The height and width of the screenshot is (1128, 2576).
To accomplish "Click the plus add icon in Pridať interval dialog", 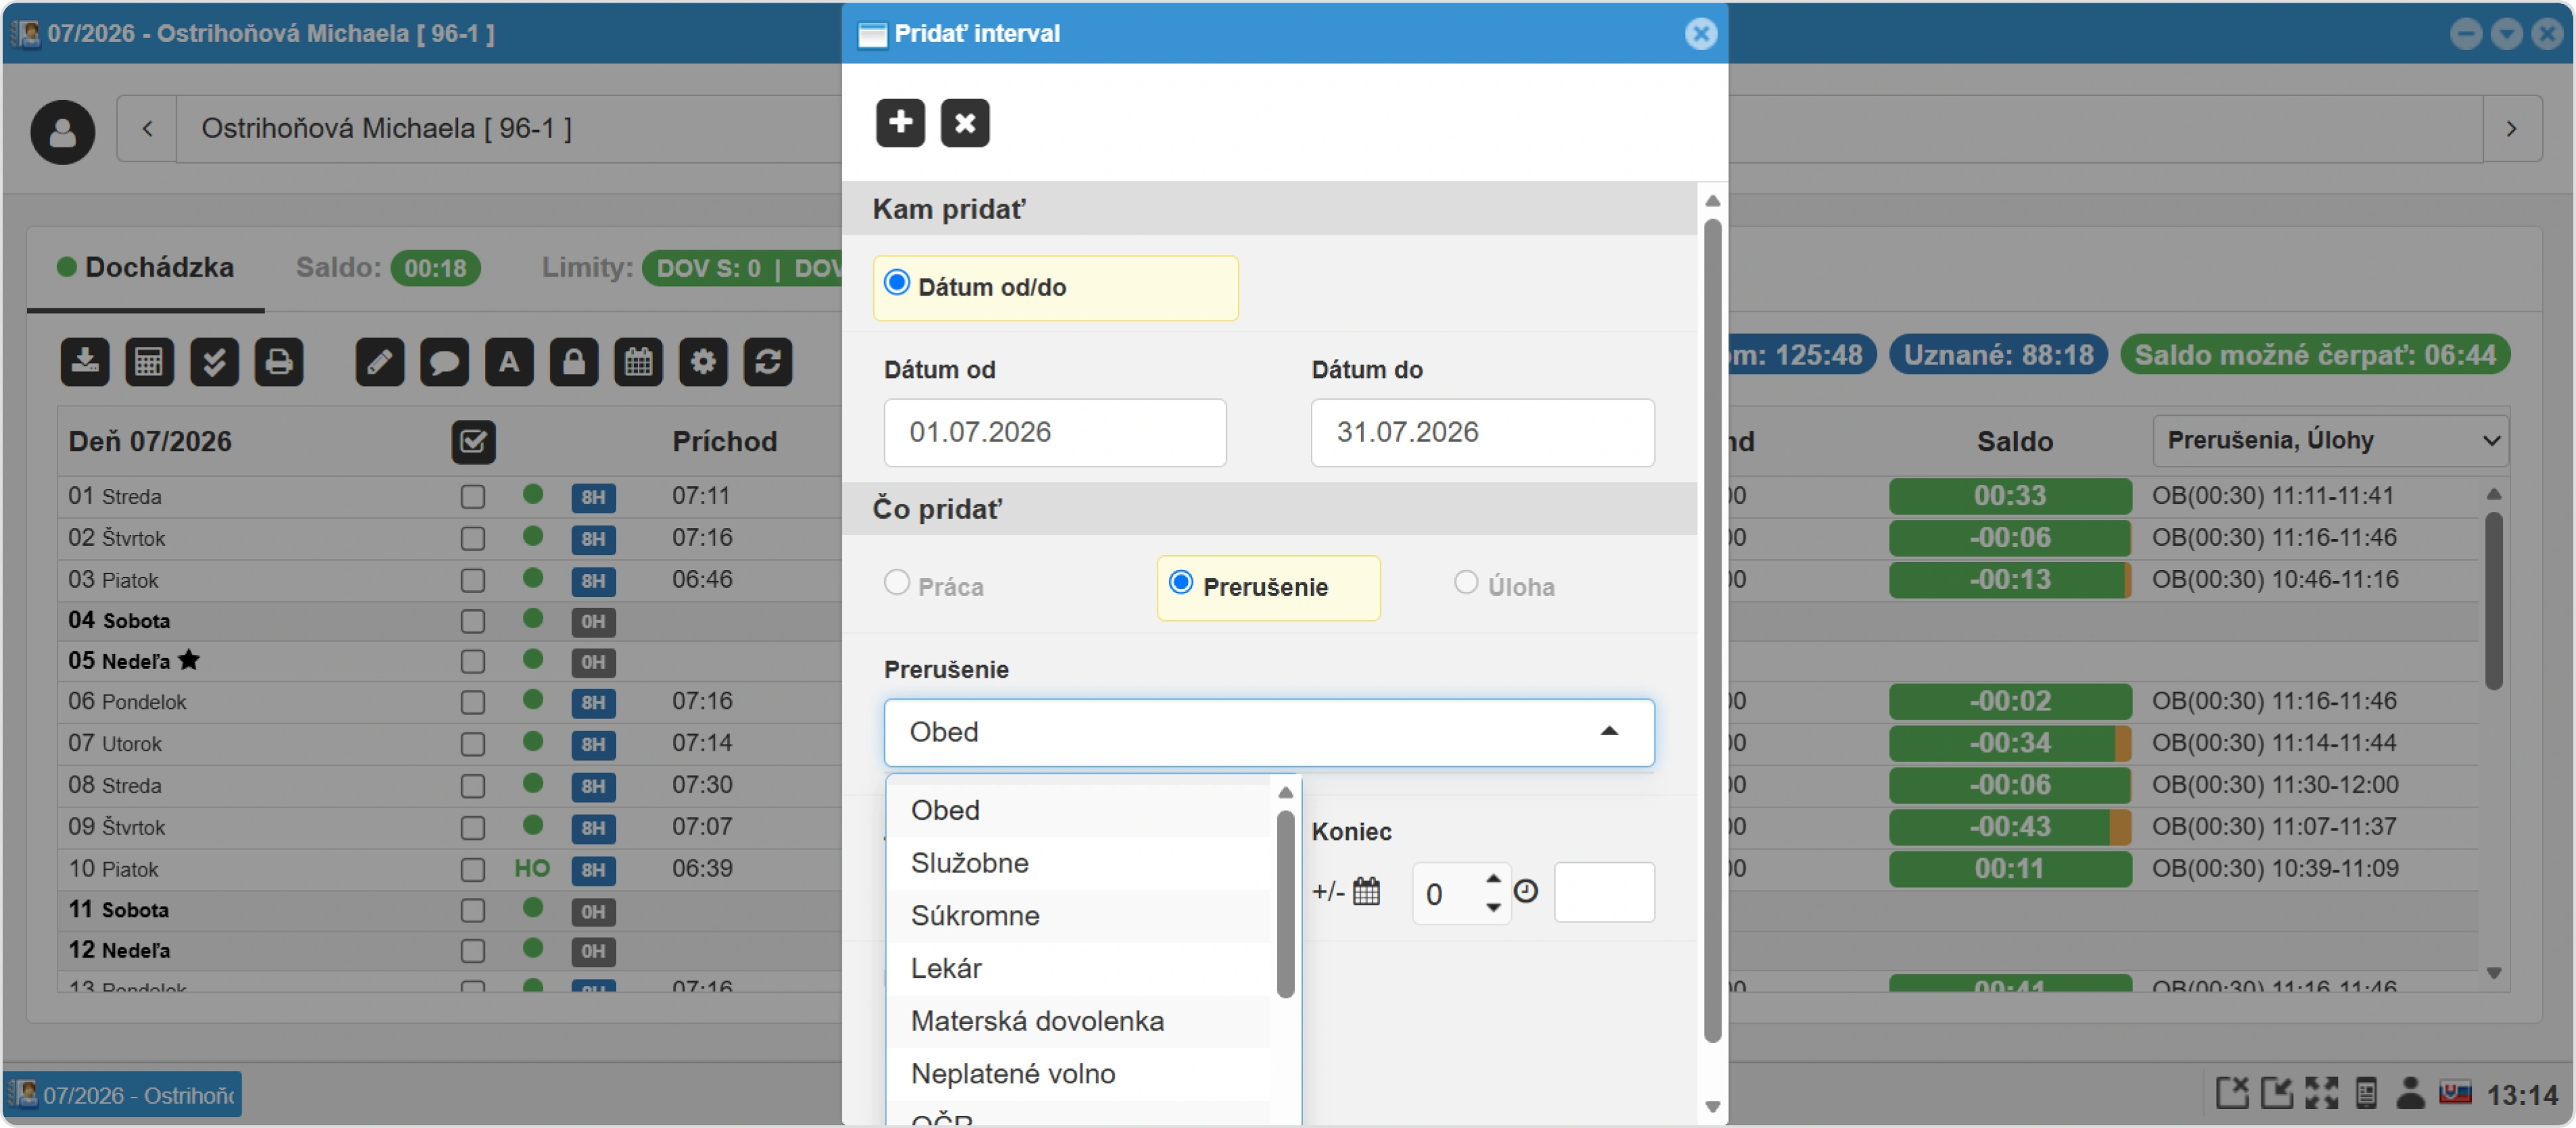I will coord(900,123).
